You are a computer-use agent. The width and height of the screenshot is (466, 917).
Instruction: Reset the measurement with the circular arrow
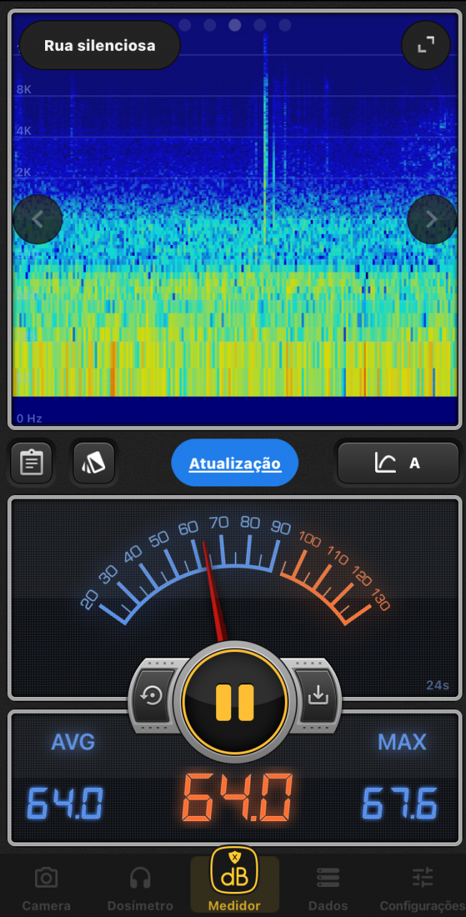point(152,696)
